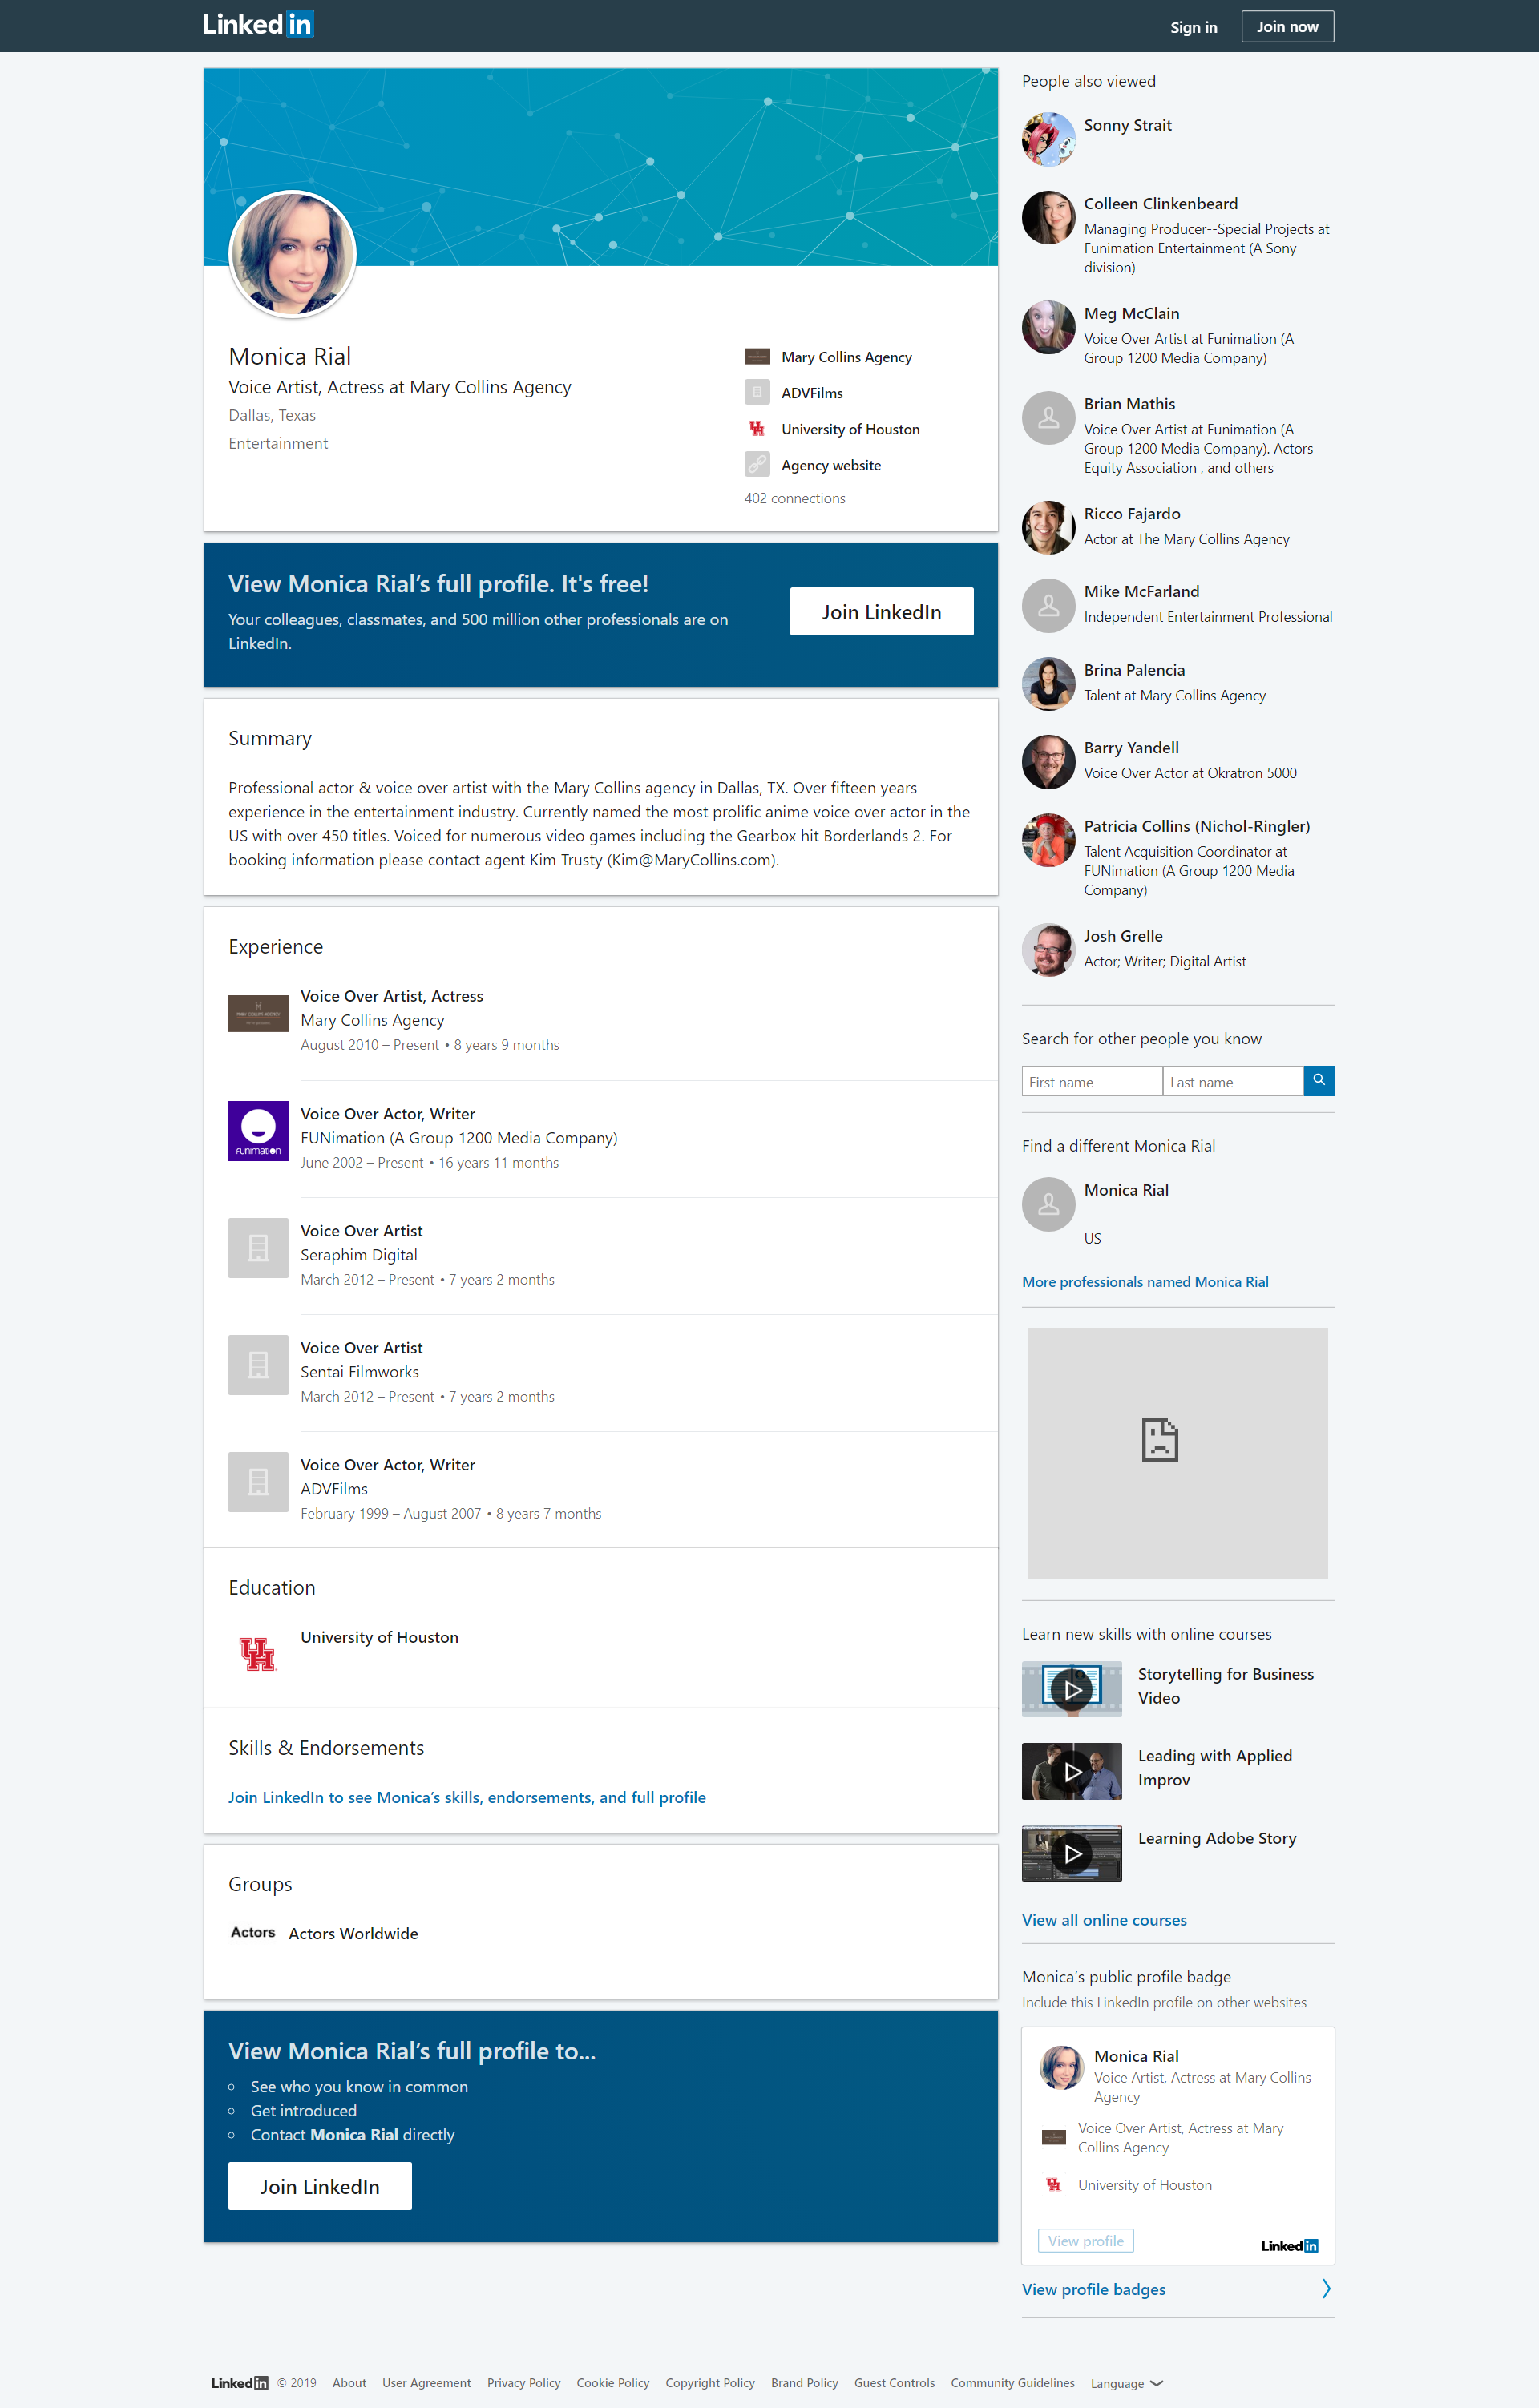Image resolution: width=1539 pixels, height=2408 pixels.
Task: Play Leading with Applied Improv course
Action: click(1071, 1771)
